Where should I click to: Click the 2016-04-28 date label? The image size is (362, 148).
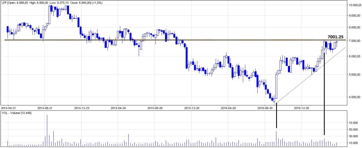click(x=228, y=108)
